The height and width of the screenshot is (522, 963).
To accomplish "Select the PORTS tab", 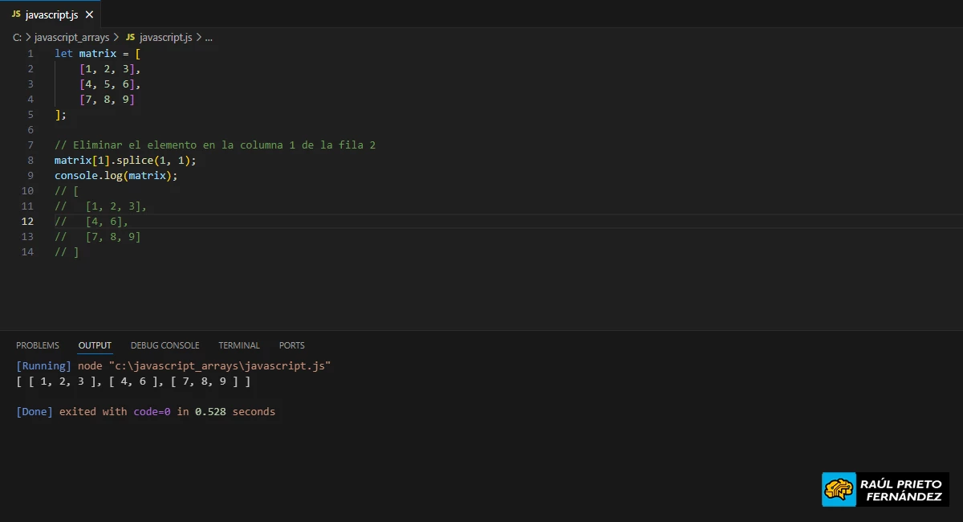I will click(291, 345).
